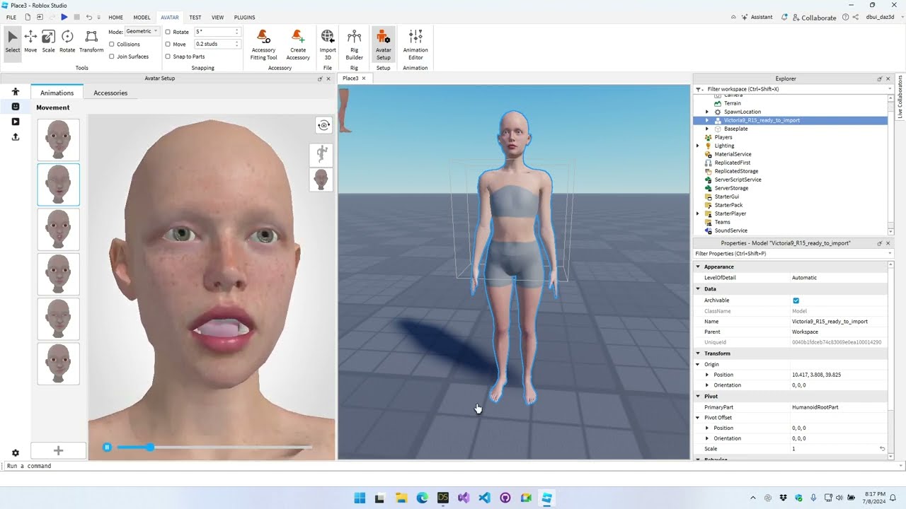Pick the Transform tool
The image size is (906, 509).
pos(91,42)
